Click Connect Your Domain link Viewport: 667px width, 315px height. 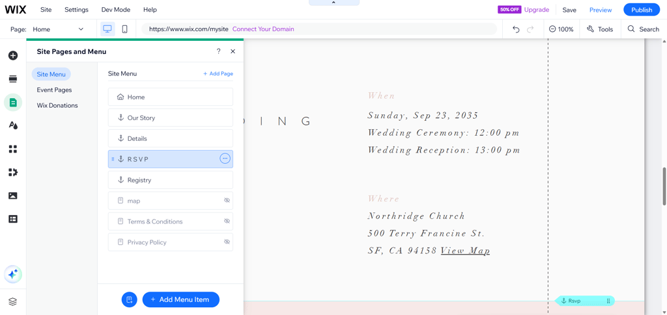click(x=263, y=29)
